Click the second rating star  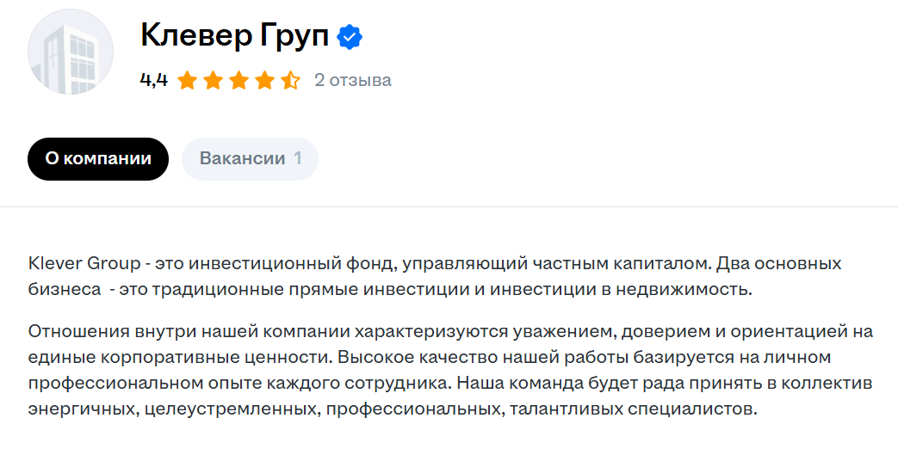coord(213,81)
